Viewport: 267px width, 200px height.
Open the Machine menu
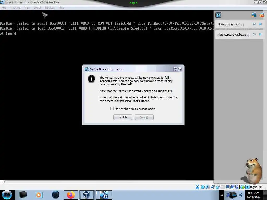coord(15,8)
